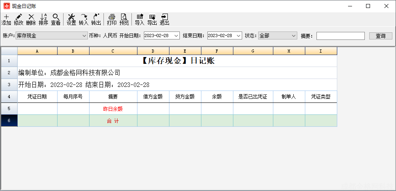
Task: Open the 结束日期 date picker dropdown
Action: pos(239,36)
